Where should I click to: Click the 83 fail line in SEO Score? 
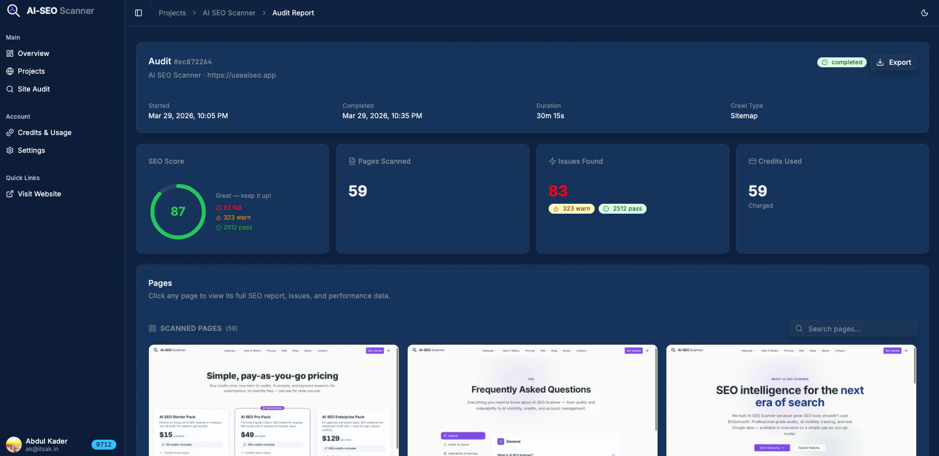coord(229,208)
